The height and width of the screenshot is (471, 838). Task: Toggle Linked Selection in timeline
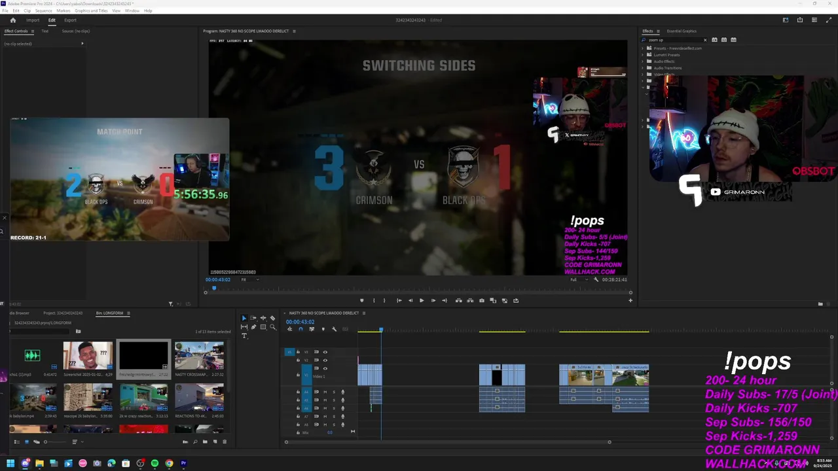tap(312, 329)
